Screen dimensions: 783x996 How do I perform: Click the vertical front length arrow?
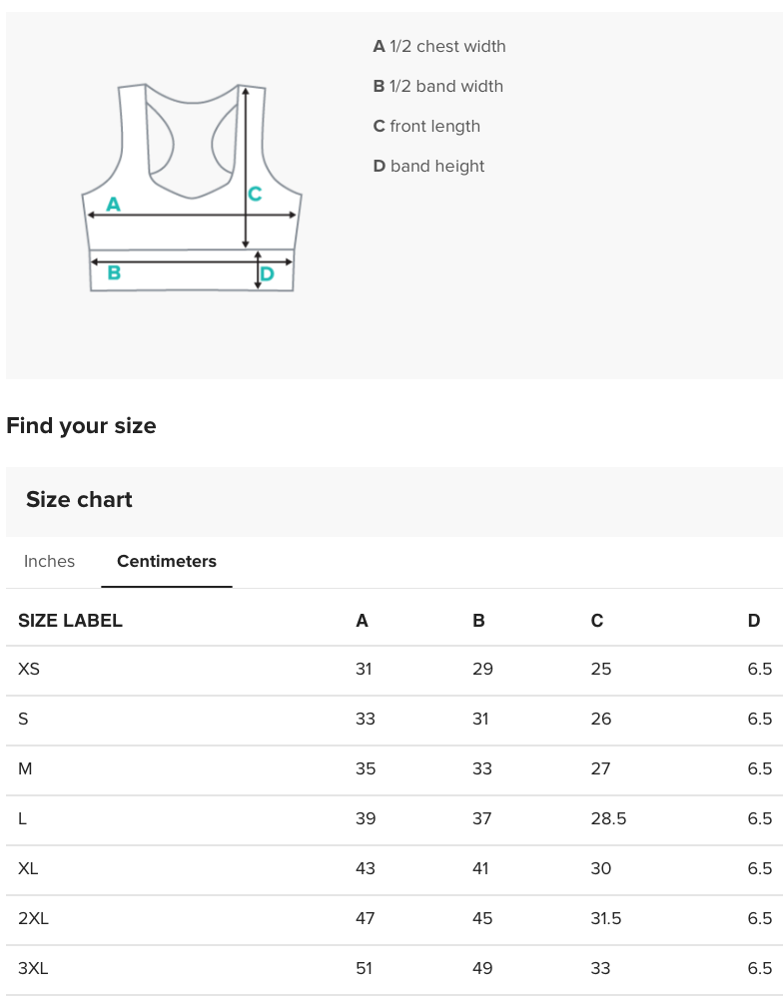point(246,170)
